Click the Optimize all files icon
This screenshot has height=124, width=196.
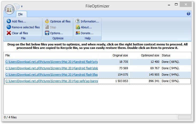(47, 21)
